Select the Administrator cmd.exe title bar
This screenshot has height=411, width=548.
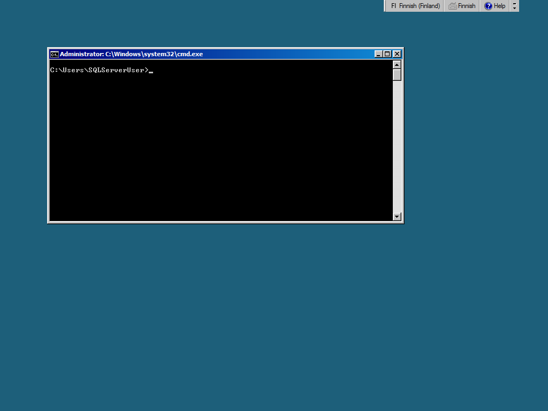(x=214, y=54)
